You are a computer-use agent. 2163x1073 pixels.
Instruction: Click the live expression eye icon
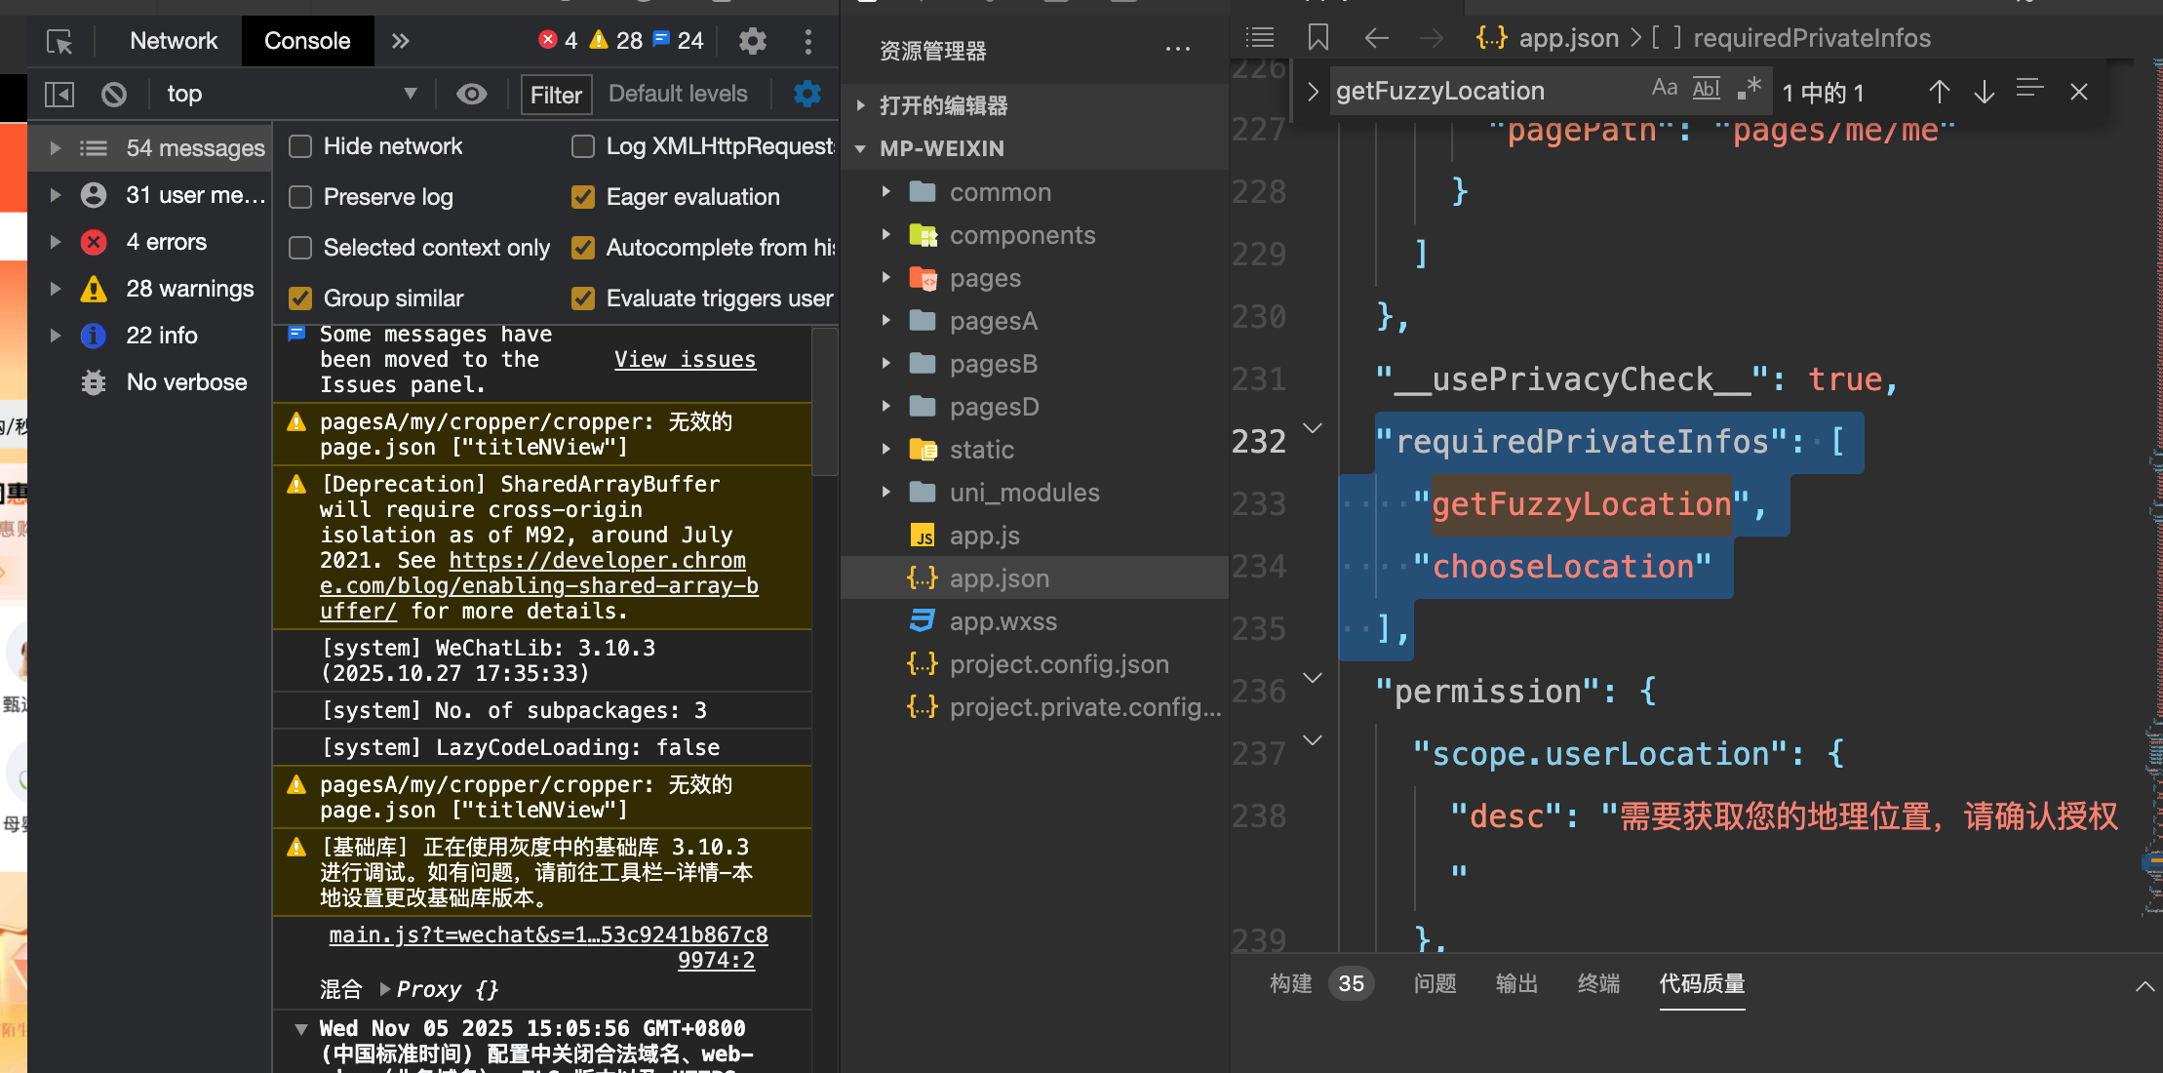tap(472, 95)
